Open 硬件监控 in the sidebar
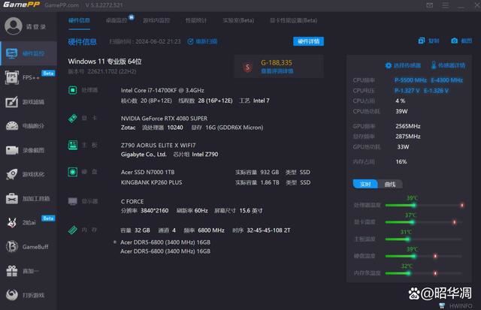 [26, 53]
